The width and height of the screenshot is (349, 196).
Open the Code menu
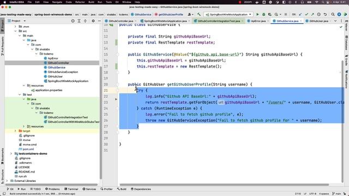pyautogui.click(x=69, y=2)
